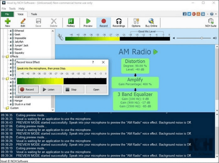Viewport: 219px width, 163px height.
Task: Click the Twitter share icon
Action: pos(189,14)
